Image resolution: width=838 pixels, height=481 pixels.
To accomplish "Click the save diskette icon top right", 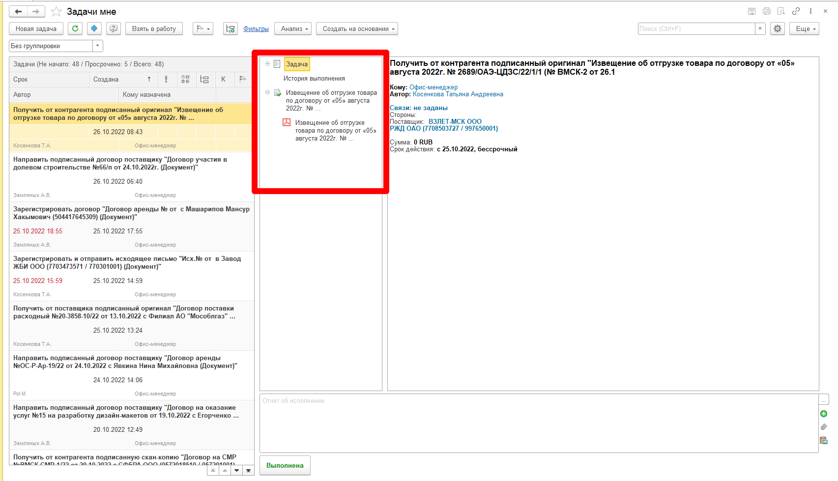I will tap(751, 11).
